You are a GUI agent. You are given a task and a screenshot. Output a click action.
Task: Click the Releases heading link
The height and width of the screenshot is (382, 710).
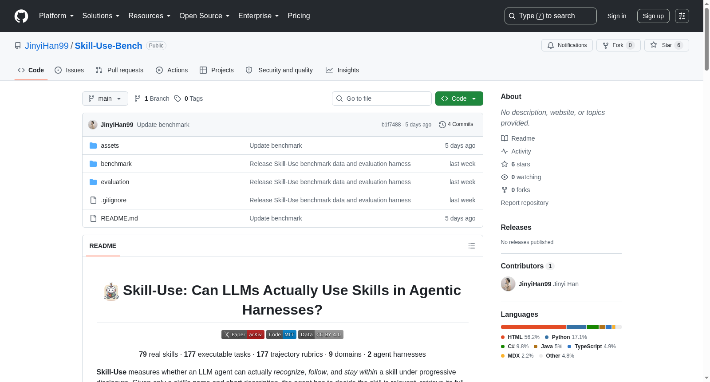[516, 227]
